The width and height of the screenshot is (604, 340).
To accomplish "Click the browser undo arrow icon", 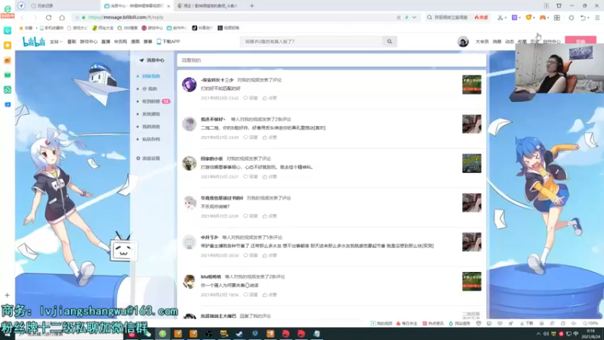I will tap(583, 17).
